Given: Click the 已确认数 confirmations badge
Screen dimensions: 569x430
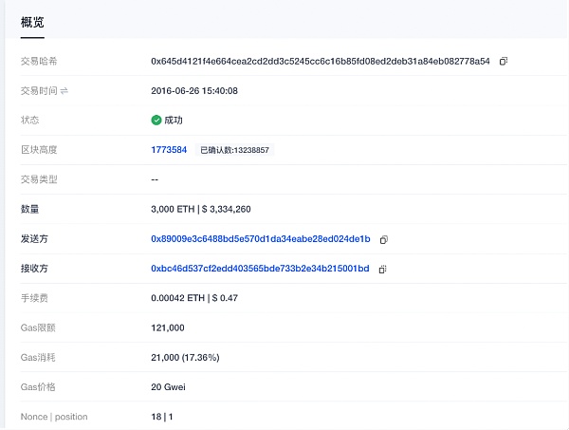Looking at the screenshot, I should [x=234, y=150].
